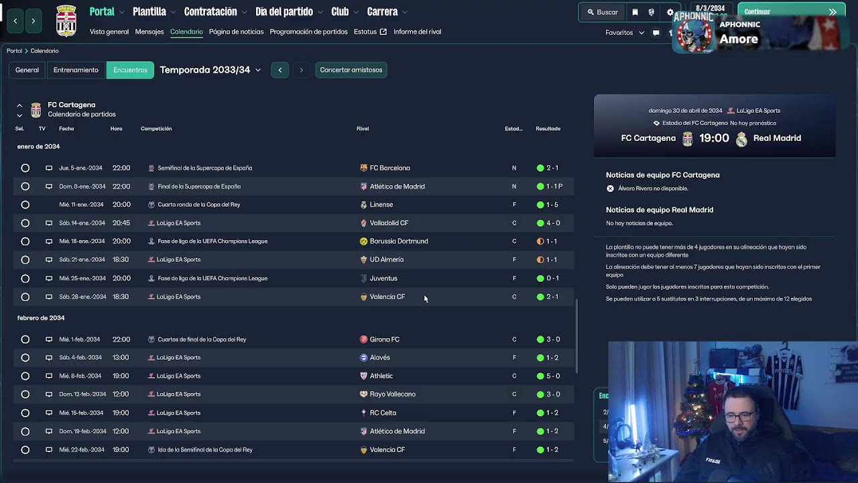Image resolution: width=858 pixels, height=483 pixels.
Task: Select the radio button for the FC Barcelona match
Action: (x=25, y=168)
